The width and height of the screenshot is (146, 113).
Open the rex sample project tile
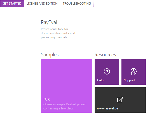[x=66, y=86]
